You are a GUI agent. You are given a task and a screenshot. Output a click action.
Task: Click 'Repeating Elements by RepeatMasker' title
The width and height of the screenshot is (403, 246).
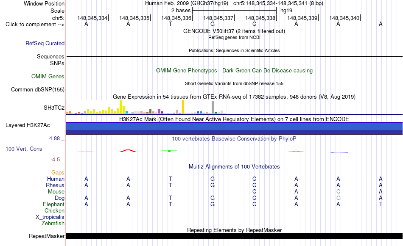pyautogui.click(x=235, y=230)
